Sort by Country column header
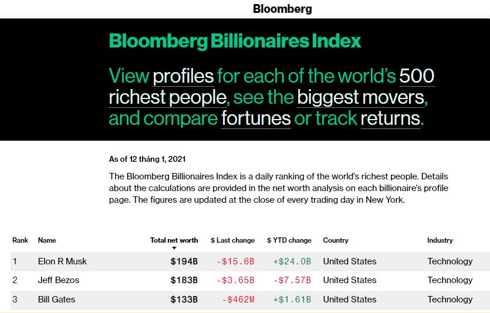The height and width of the screenshot is (313, 490). click(x=336, y=240)
